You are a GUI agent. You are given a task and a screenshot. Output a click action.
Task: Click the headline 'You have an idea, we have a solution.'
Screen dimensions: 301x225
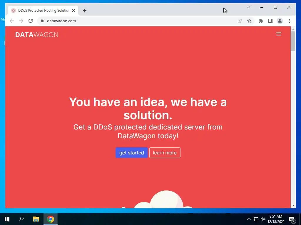(x=148, y=108)
